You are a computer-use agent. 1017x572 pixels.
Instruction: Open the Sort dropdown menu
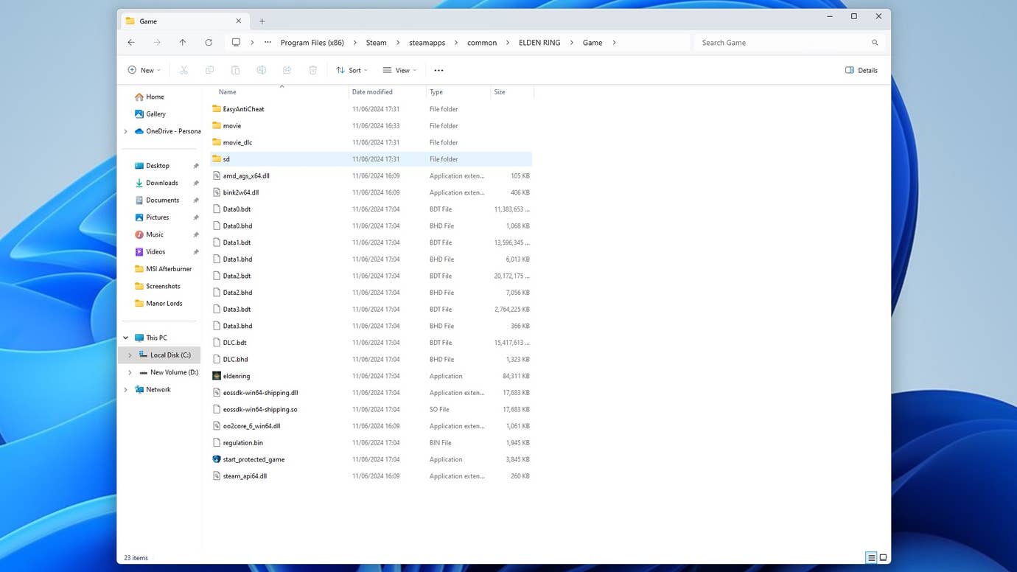[x=352, y=71]
